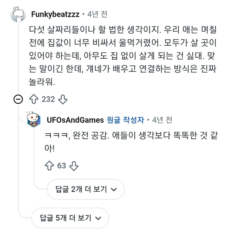Click the 63 vote score

pos(62,166)
